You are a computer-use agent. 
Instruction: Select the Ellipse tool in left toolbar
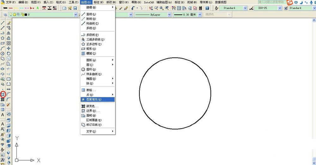click(x=3, y=69)
